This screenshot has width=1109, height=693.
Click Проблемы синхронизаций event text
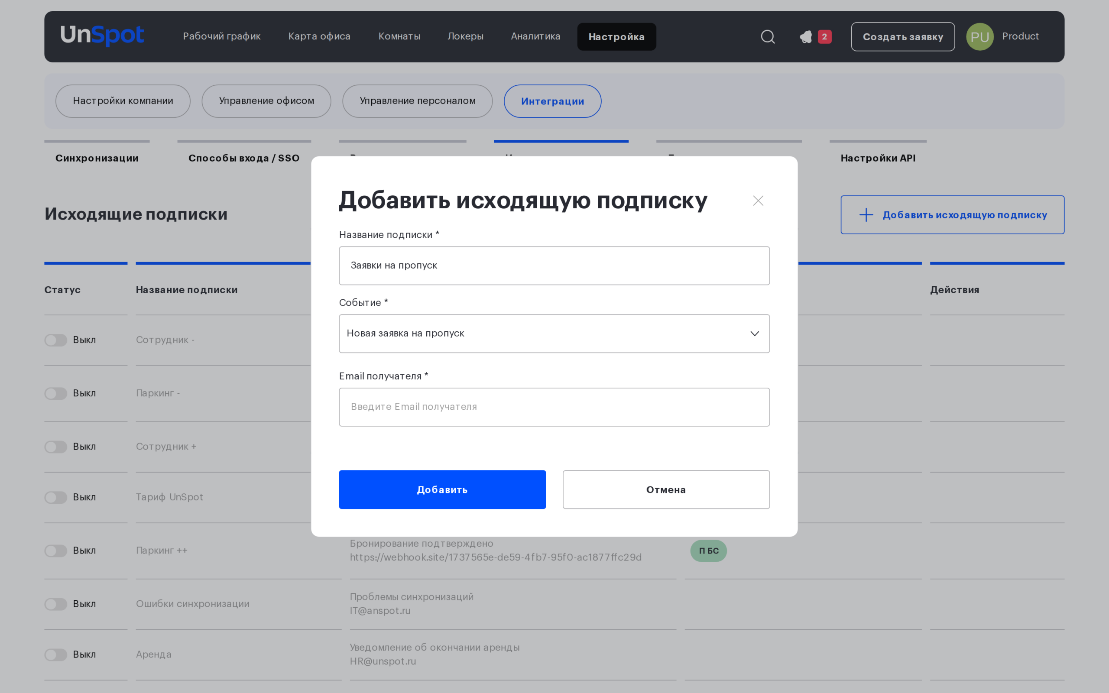412,597
